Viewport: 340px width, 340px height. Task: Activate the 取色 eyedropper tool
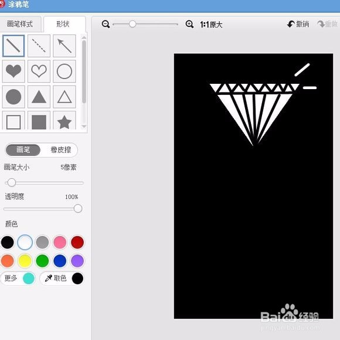[x=62, y=278]
